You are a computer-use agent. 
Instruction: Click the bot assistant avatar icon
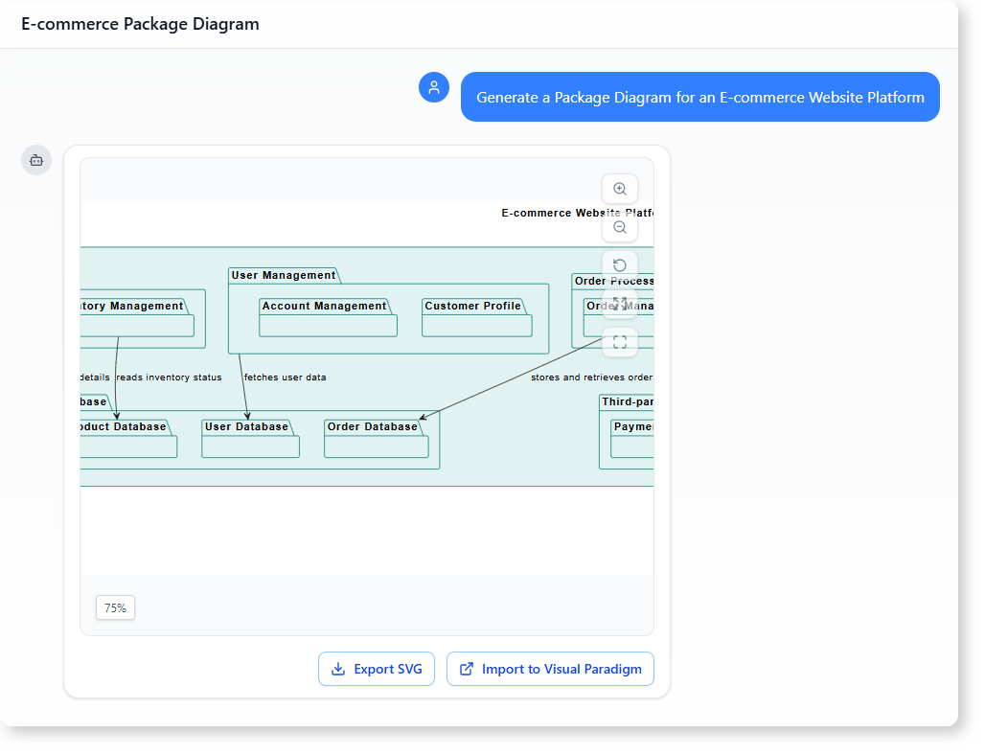coord(36,160)
